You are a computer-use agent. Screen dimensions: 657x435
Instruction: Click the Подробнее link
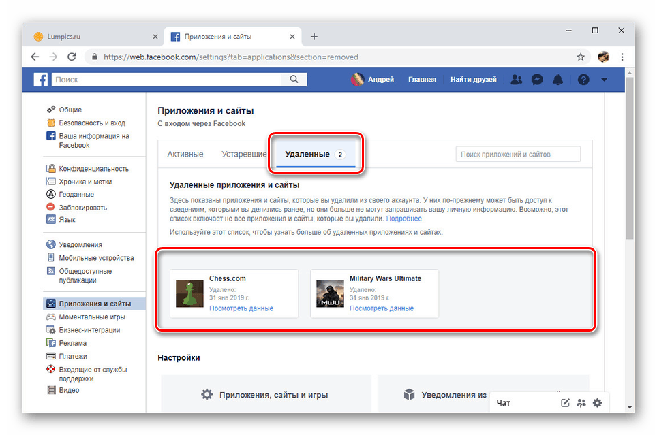[x=404, y=219]
